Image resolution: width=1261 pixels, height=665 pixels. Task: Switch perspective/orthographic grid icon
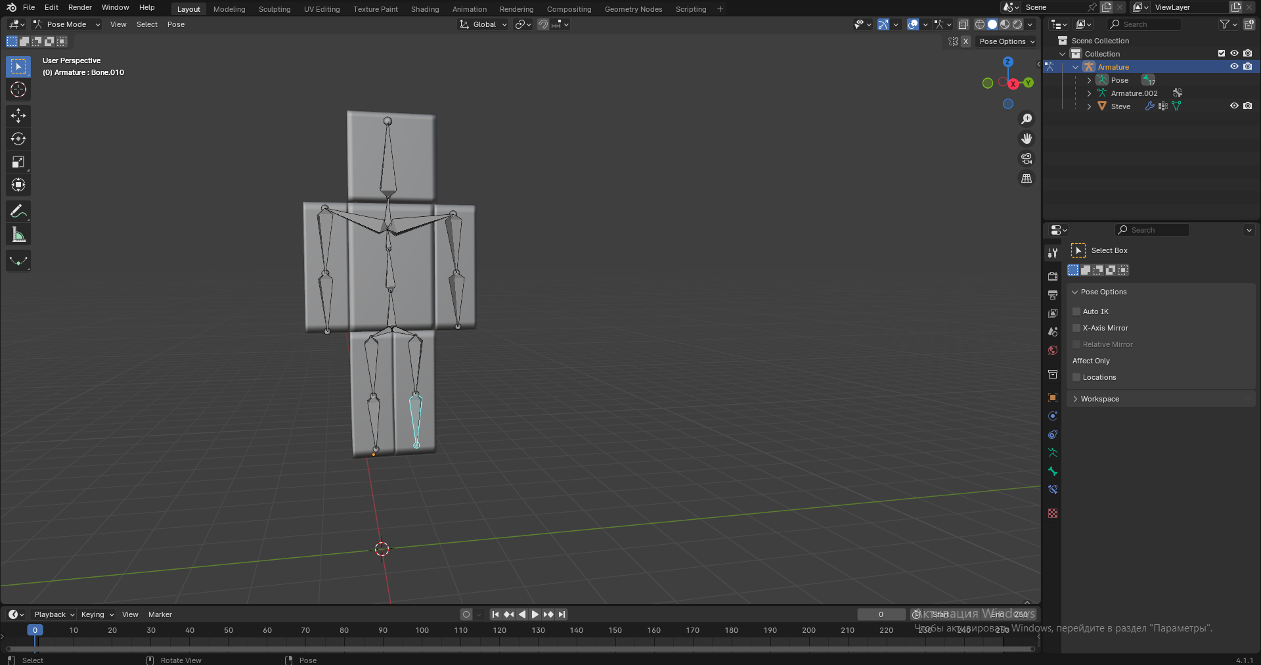pos(1027,178)
